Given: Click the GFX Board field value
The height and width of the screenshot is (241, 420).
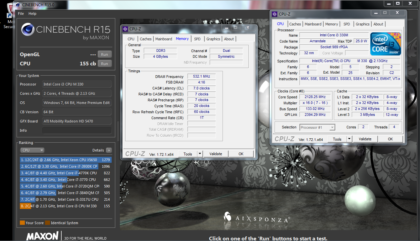Looking at the screenshot, I should pos(77,121).
